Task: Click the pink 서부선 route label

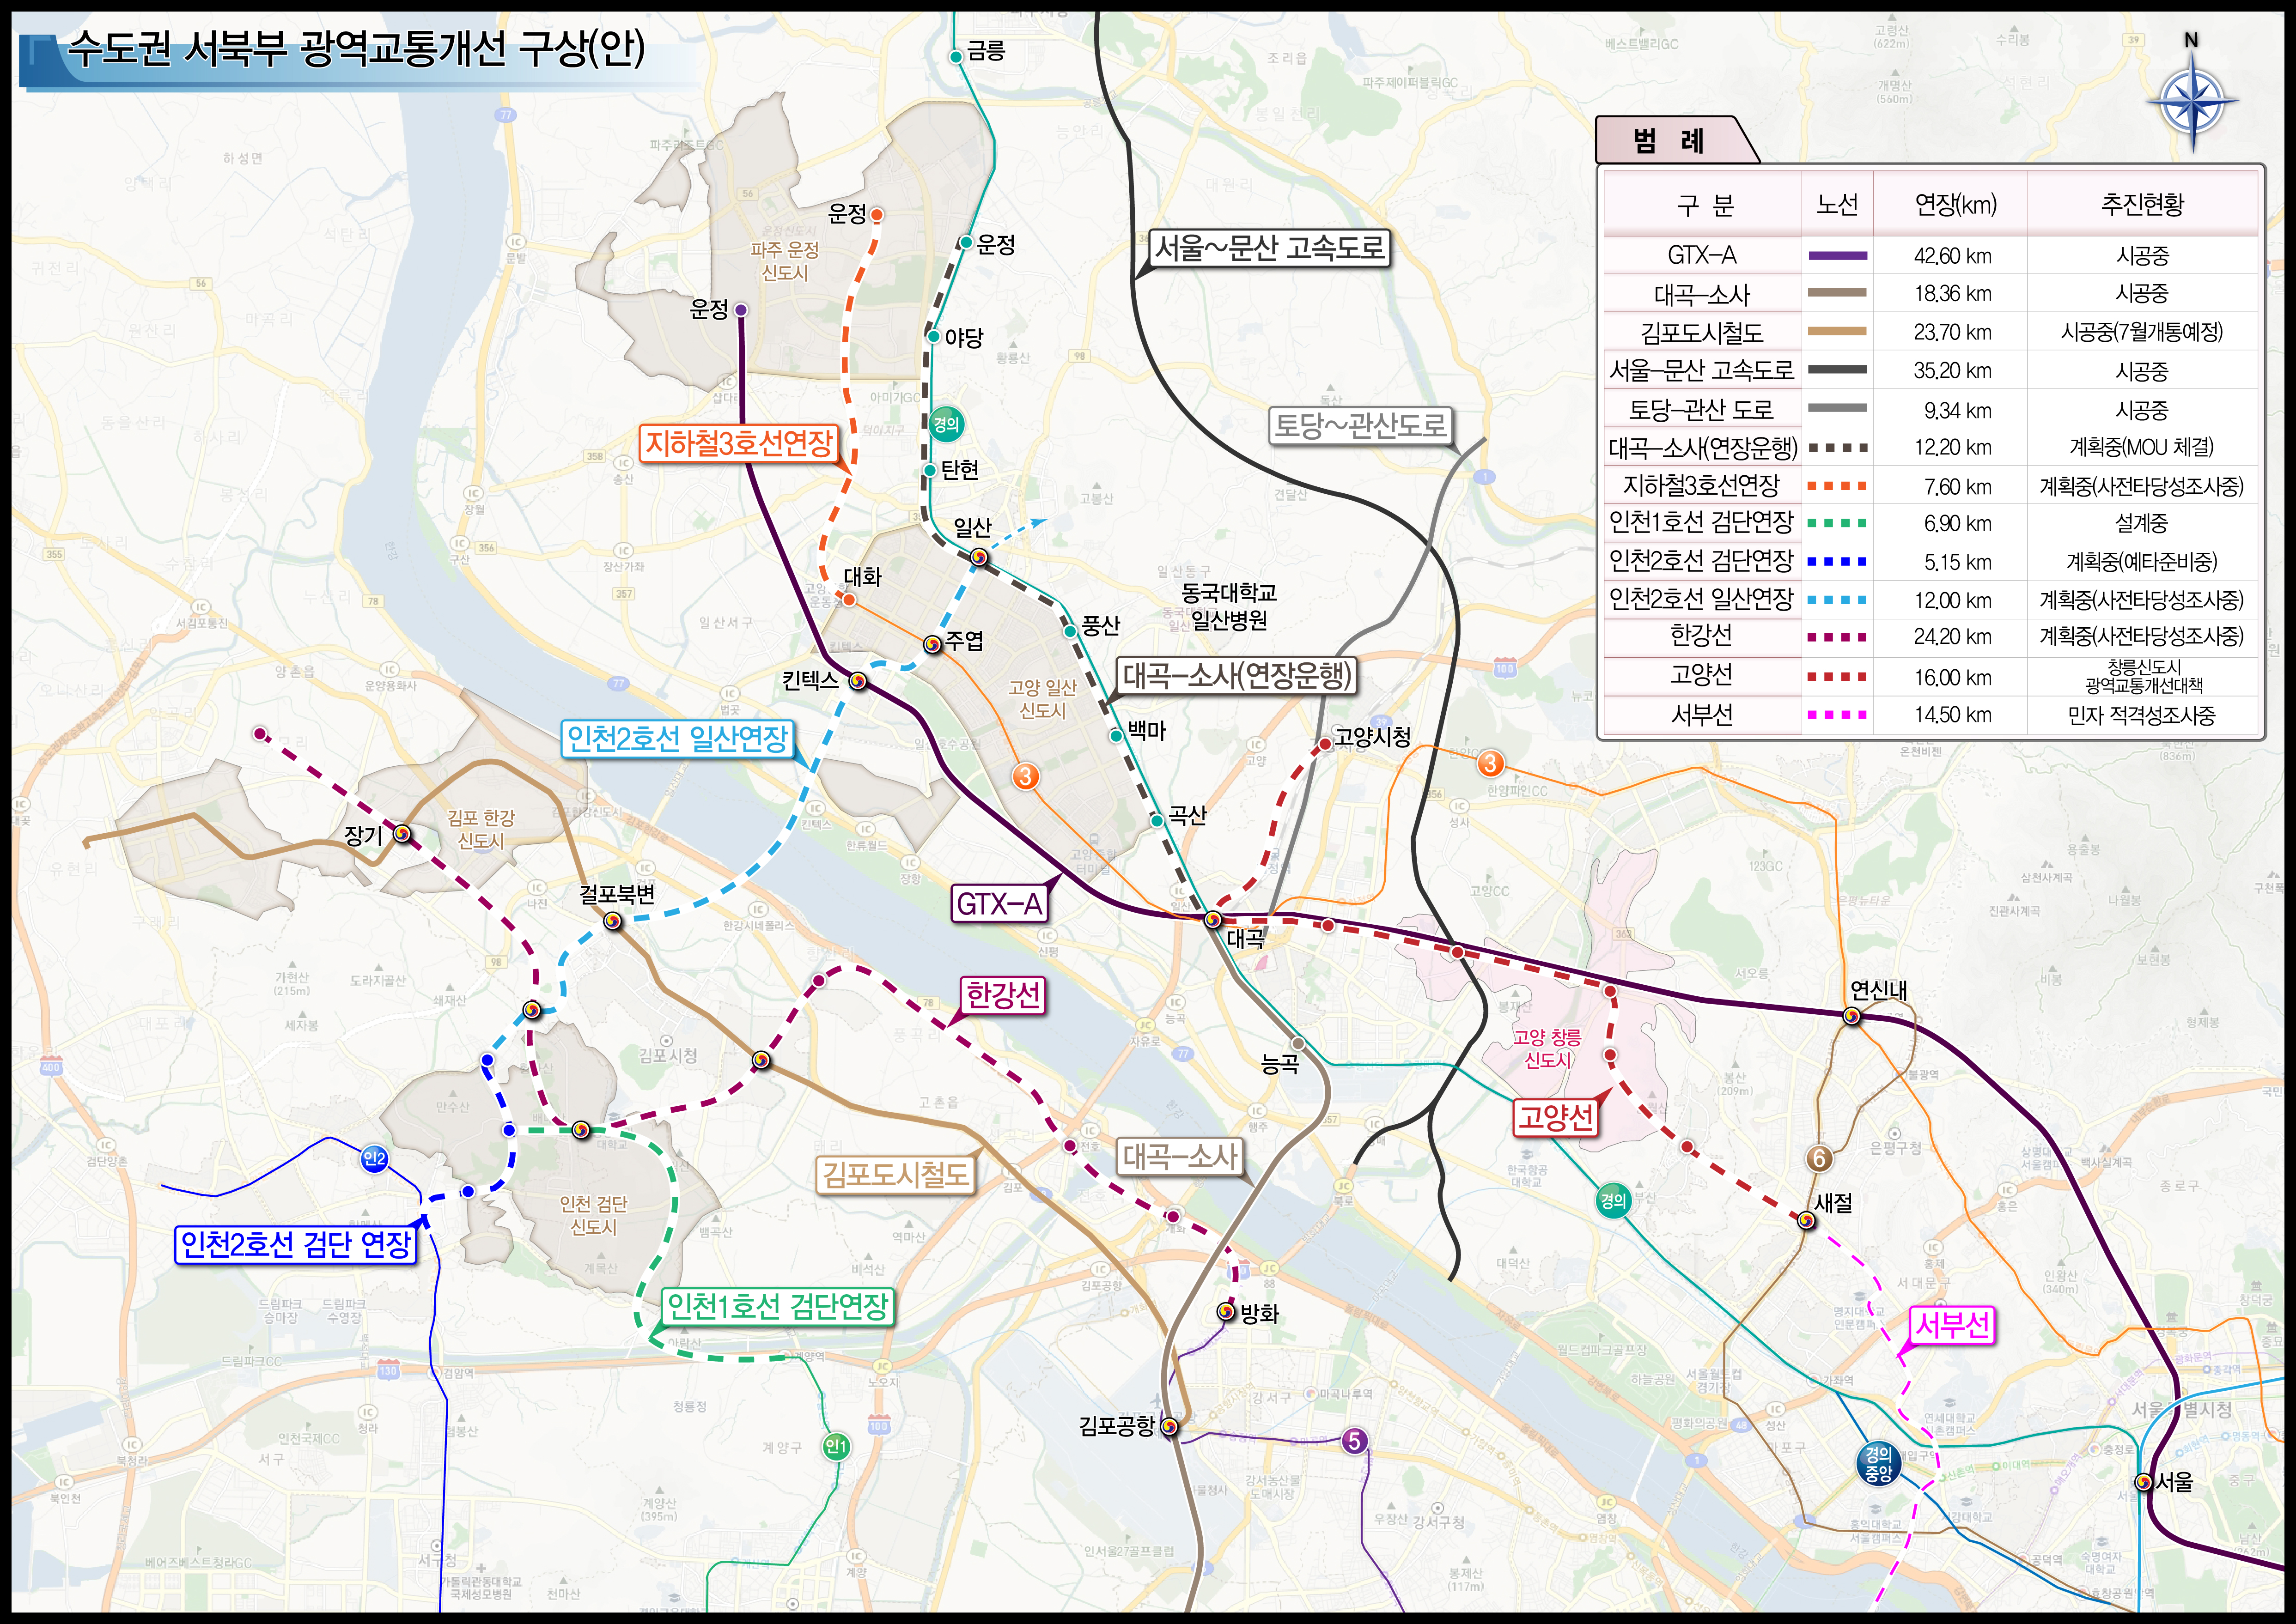Action: click(1952, 1326)
